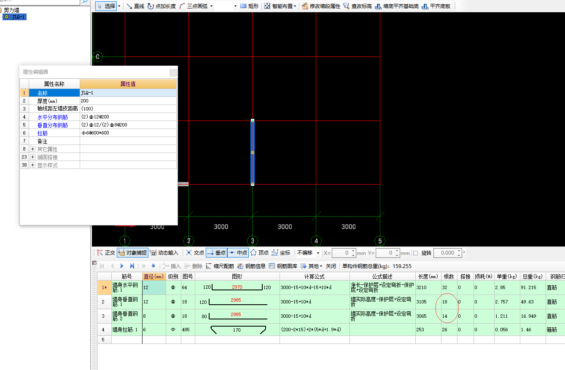Edit the 厚度 value 200
Screen dimensions: 565x370
128,101
